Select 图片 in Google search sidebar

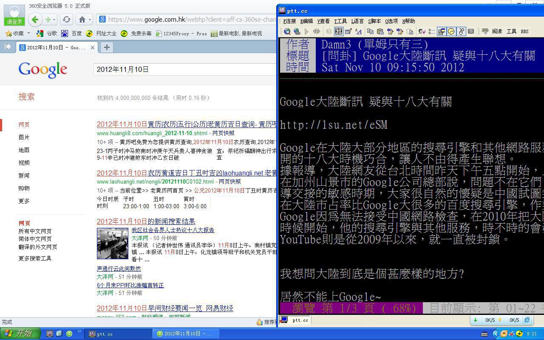tap(24, 137)
